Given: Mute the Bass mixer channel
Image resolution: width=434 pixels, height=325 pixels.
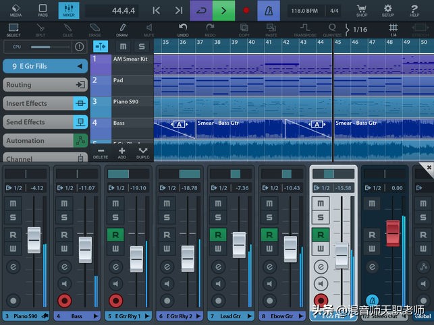Looking at the screenshot, I should point(63,204).
